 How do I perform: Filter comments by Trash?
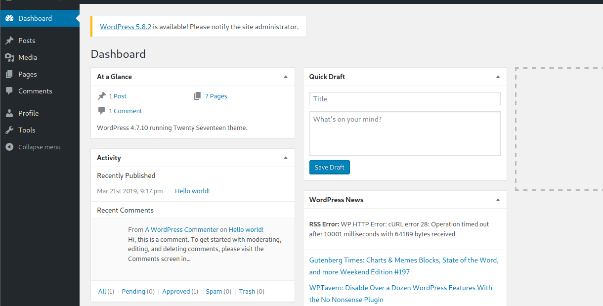[x=247, y=291]
